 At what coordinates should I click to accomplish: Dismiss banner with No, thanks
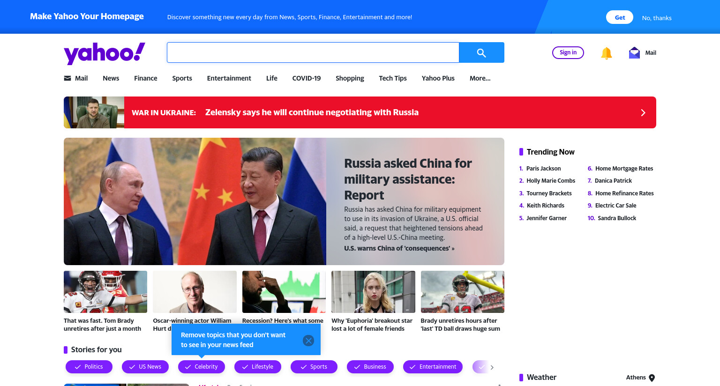(x=657, y=18)
